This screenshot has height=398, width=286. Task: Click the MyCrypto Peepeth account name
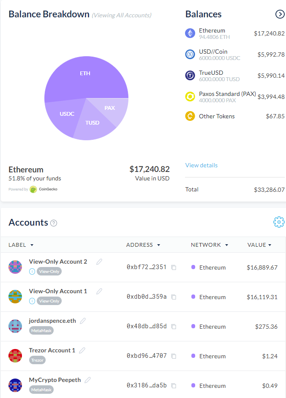point(55,380)
